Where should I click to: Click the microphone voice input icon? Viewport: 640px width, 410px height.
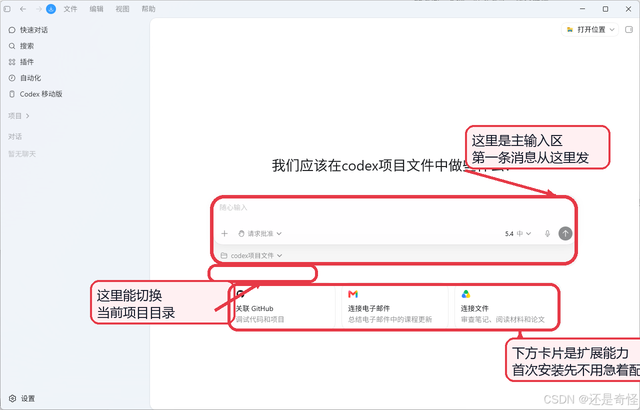[547, 233]
